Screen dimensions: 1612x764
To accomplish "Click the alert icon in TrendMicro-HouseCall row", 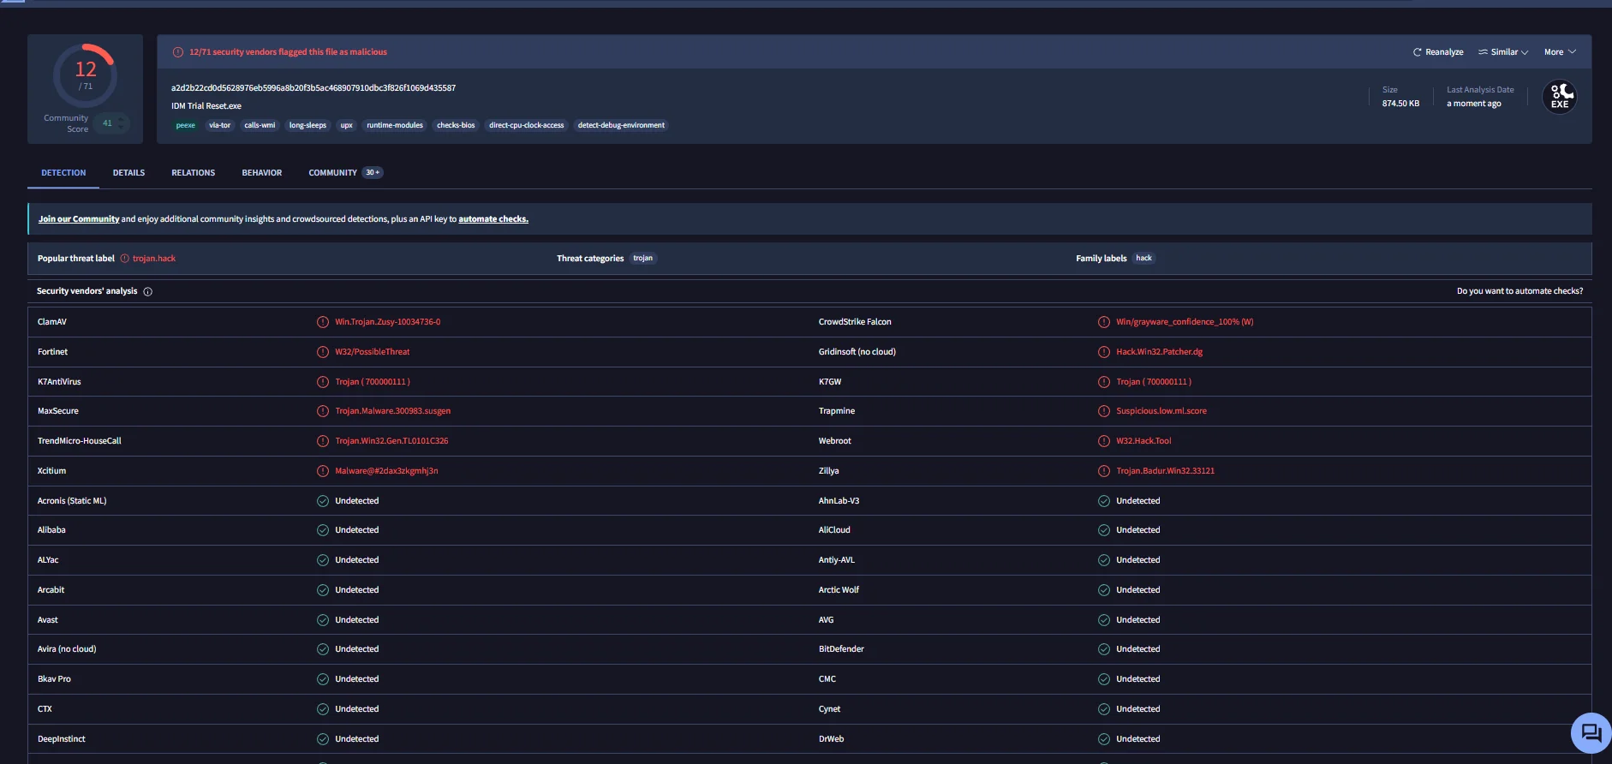I will pos(323,441).
